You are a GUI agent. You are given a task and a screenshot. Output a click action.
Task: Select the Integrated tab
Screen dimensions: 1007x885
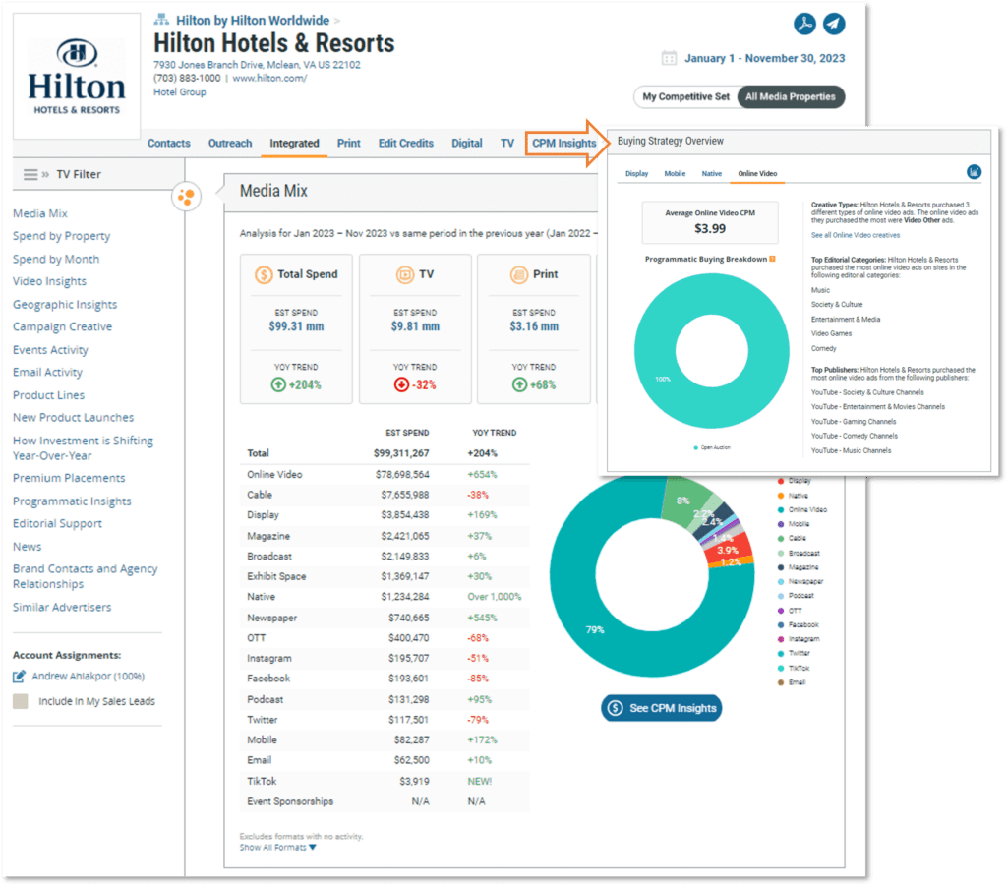pyautogui.click(x=294, y=144)
